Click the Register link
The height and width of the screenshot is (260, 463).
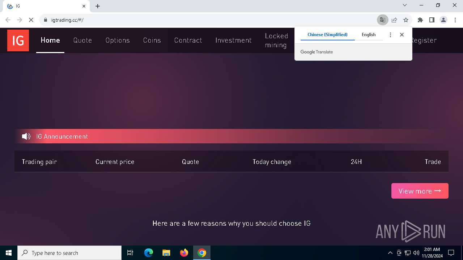click(424, 40)
